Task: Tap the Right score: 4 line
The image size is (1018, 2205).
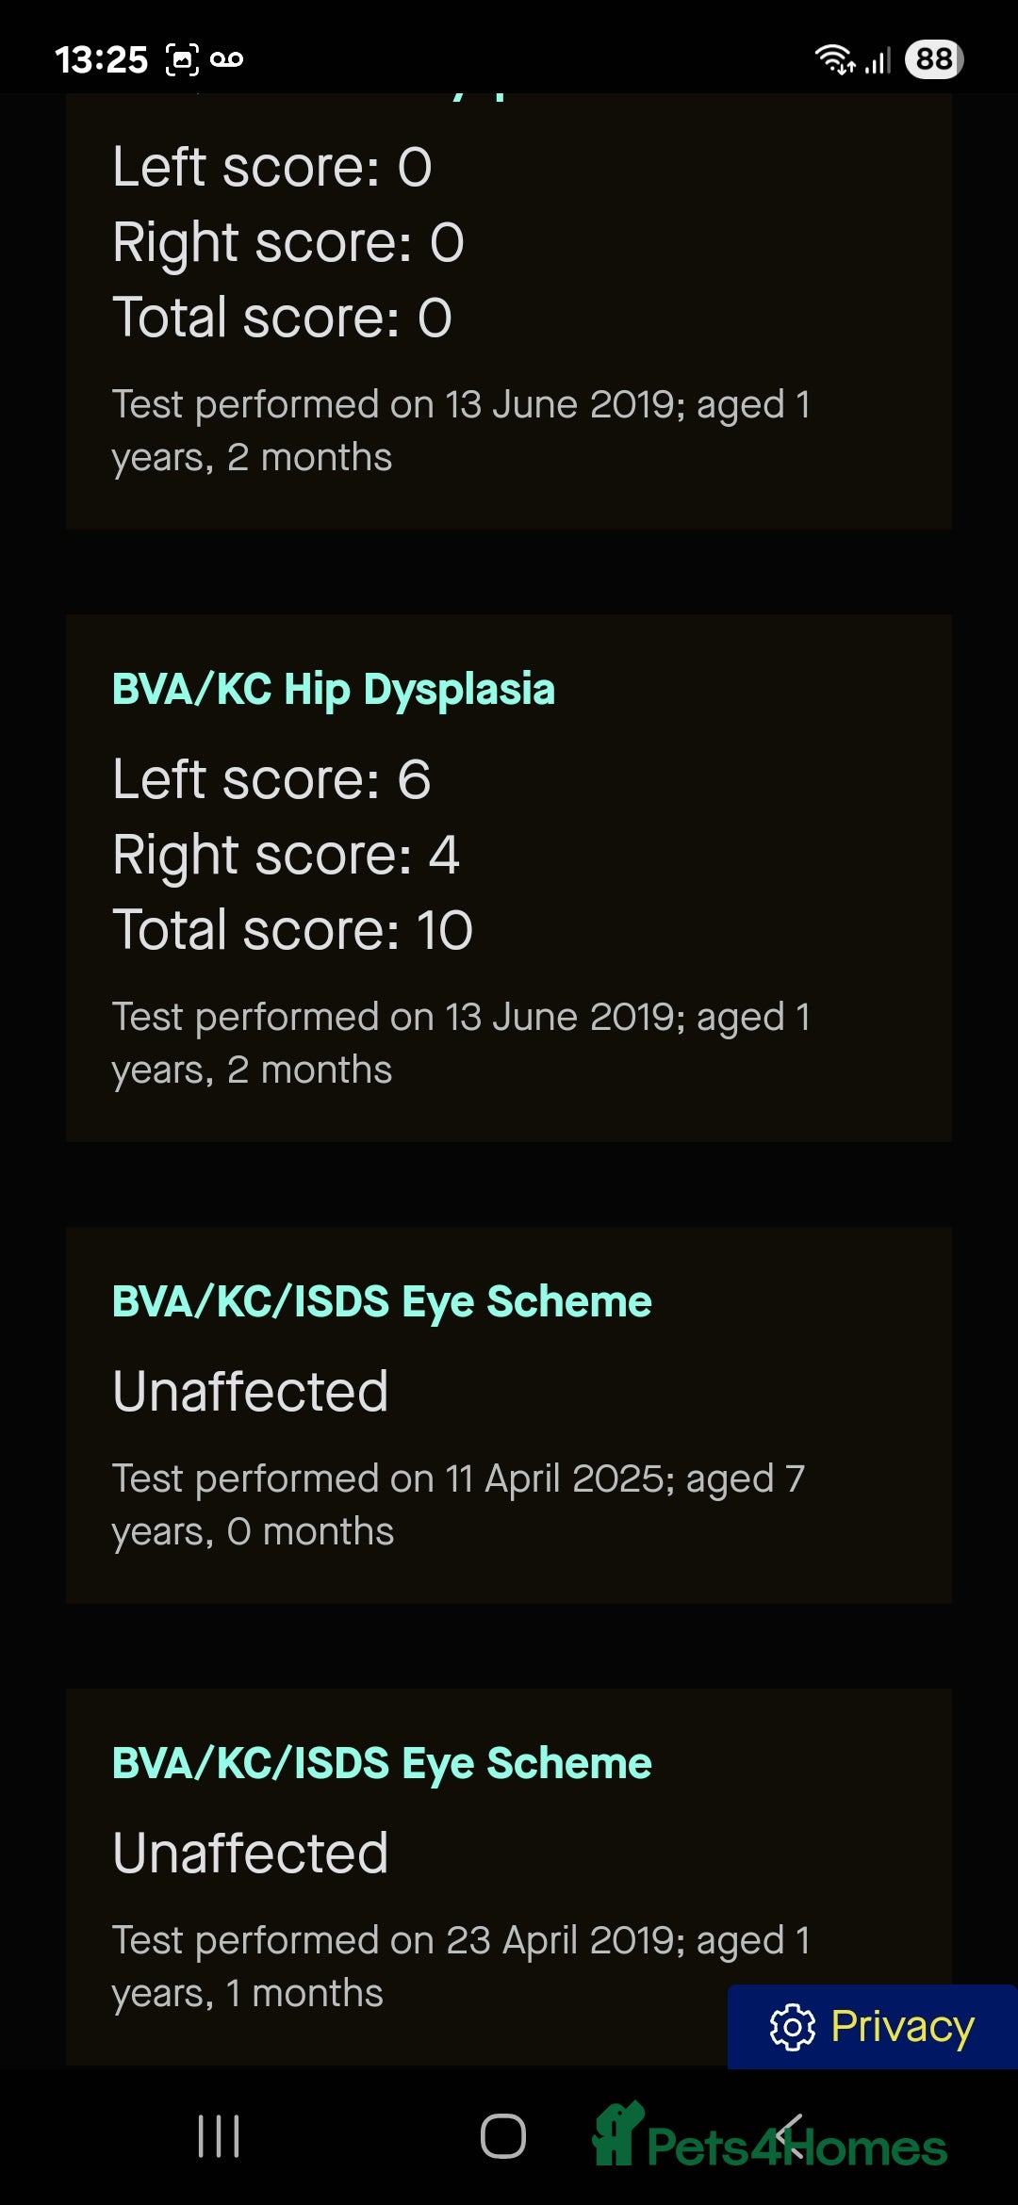Action: point(286,855)
